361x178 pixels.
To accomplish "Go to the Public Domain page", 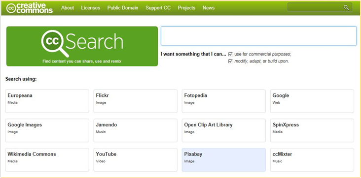I will pyautogui.click(x=123, y=8).
